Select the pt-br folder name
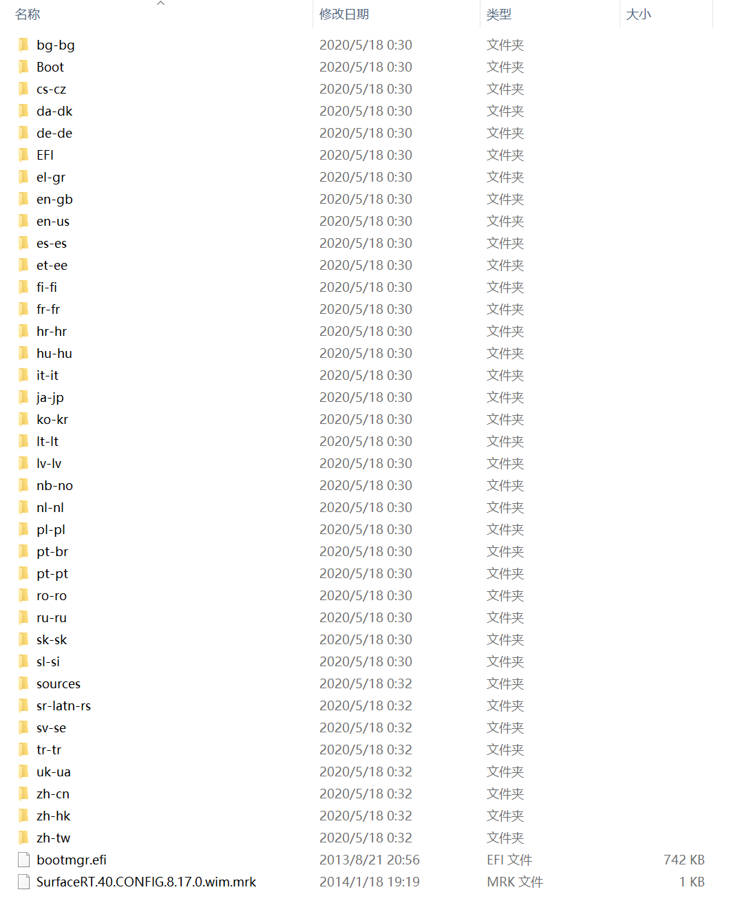 click(52, 551)
